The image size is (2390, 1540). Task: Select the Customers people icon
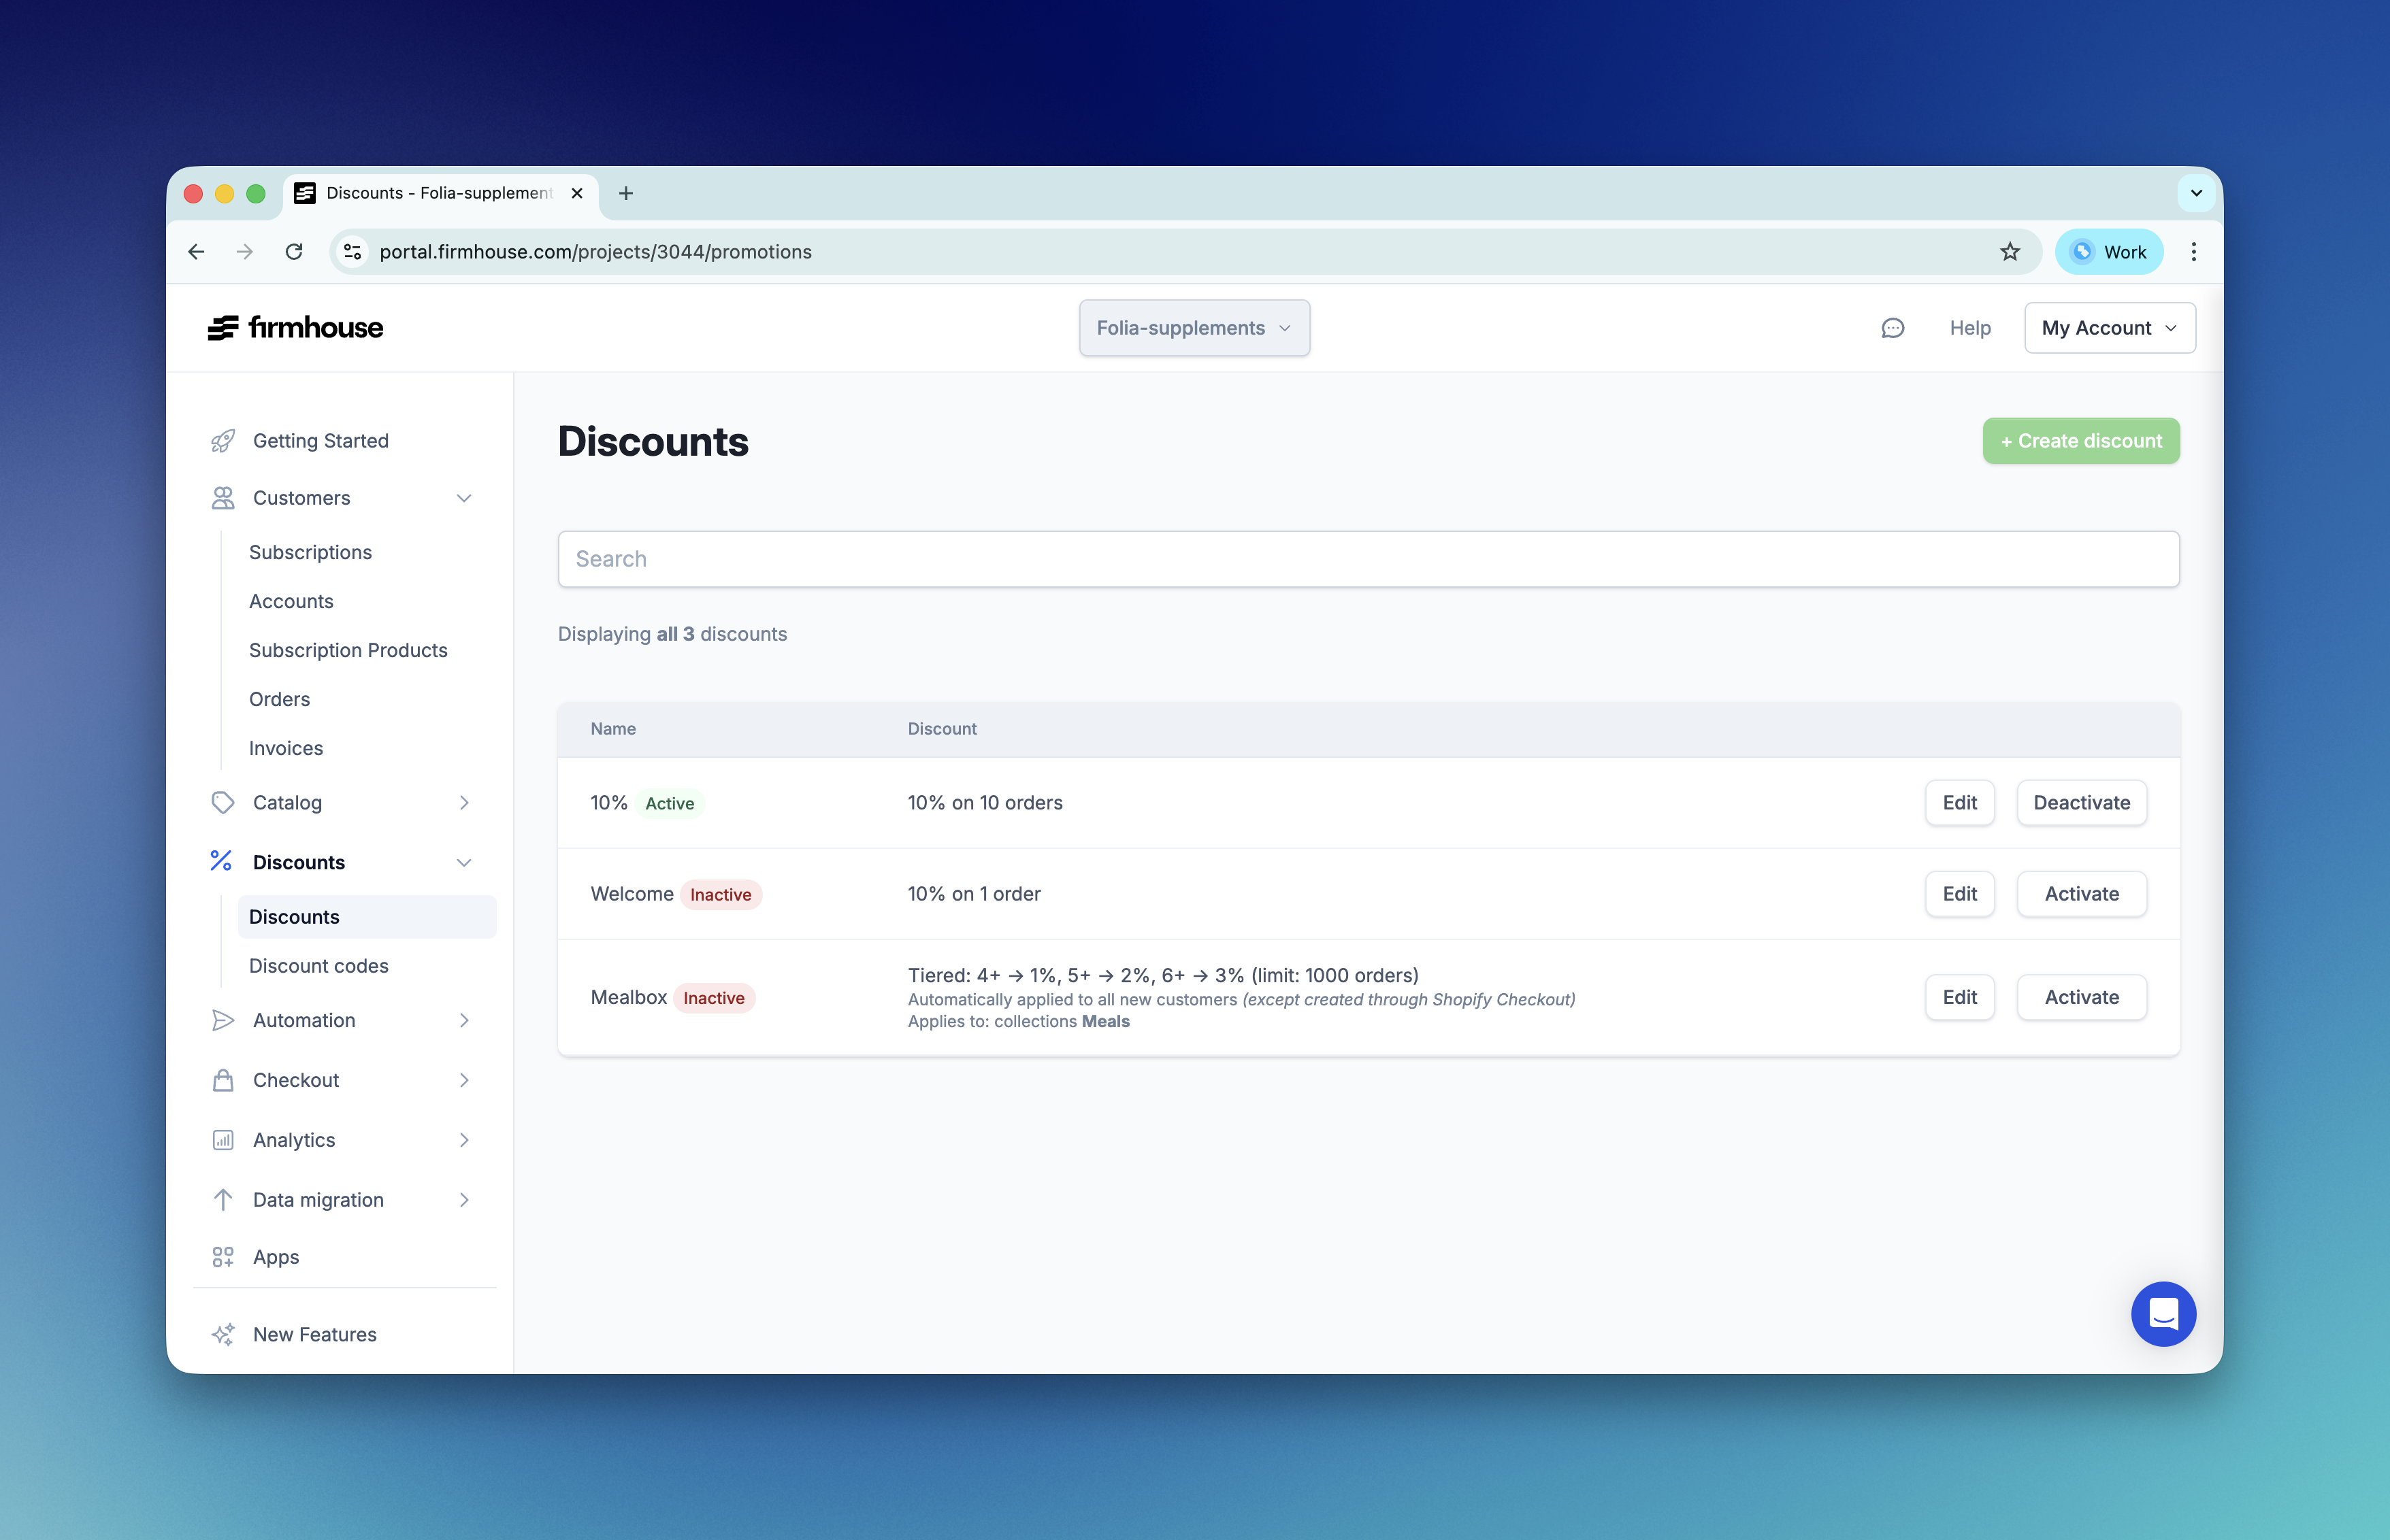tap(222, 497)
